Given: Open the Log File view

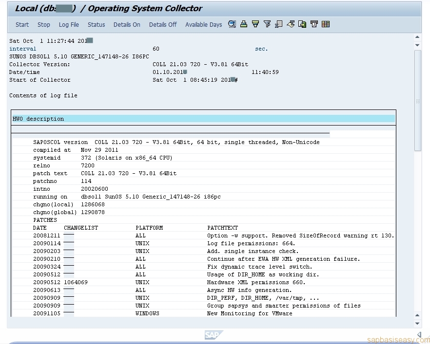Looking at the screenshot, I should (69, 25).
